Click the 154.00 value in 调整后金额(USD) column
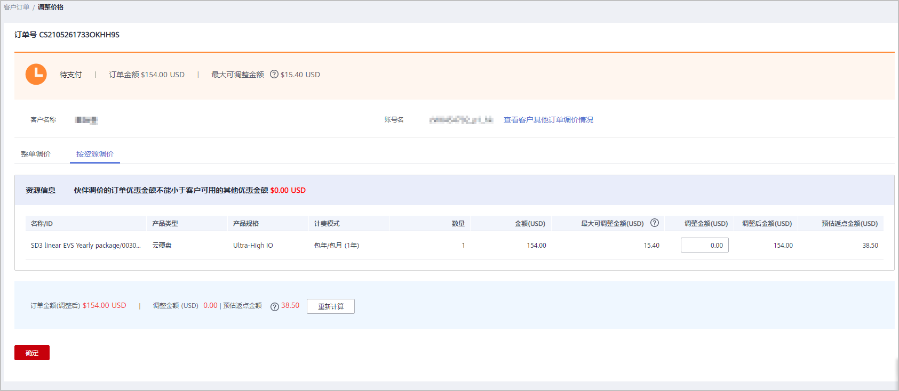 click(783, 246)
